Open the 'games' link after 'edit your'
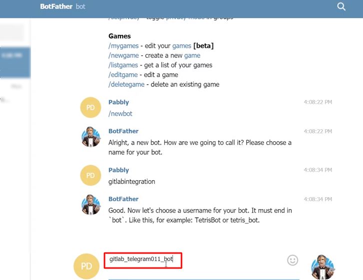Image resolution: width=363 pixels, height=280 pixels. [x=181, y=46]
